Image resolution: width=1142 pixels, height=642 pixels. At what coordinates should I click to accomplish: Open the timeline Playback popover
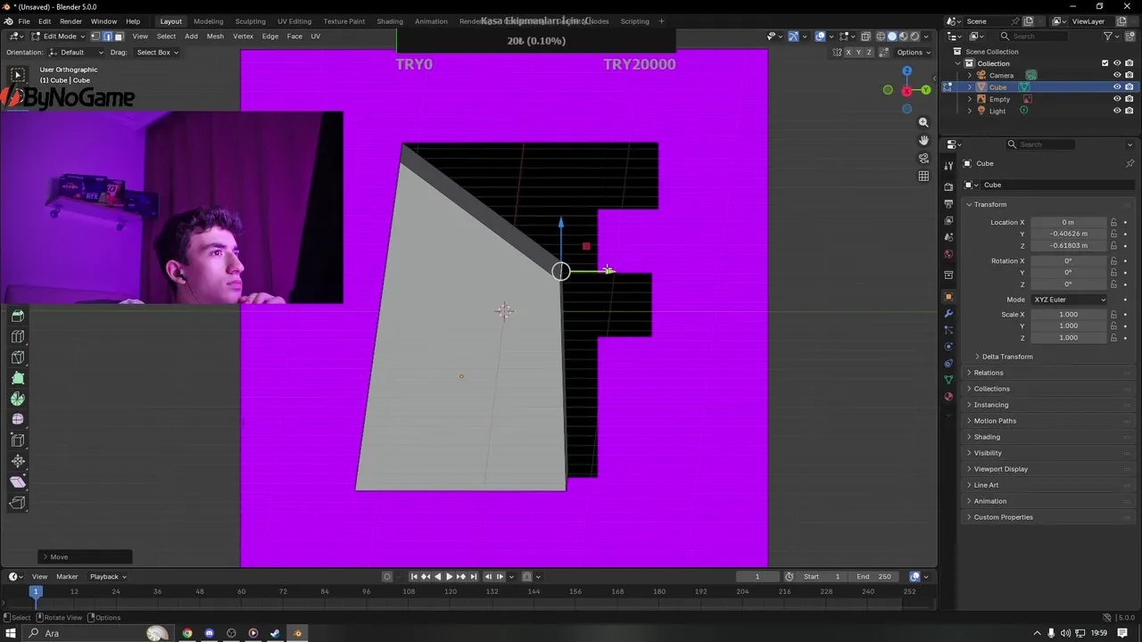click(108, 576)
